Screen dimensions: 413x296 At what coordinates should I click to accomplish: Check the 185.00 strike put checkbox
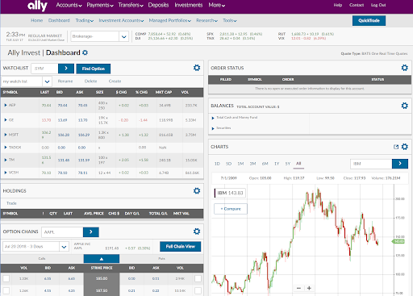[198, 279]
